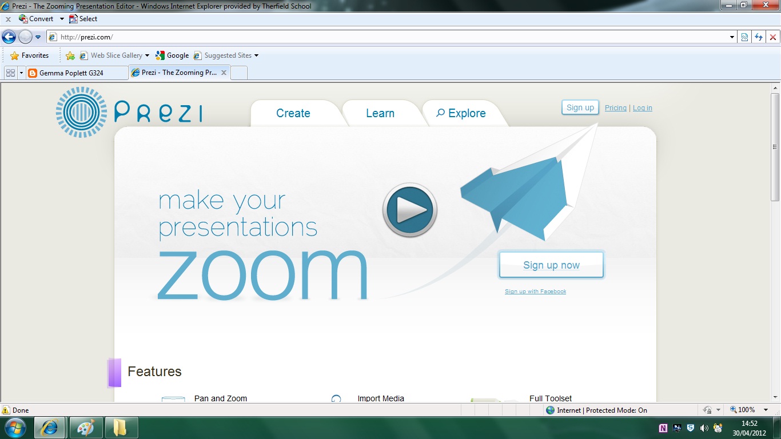This screenshot has width=781, height=439.
Task: Click the Prezi circular logo
Action: point(81,112)
